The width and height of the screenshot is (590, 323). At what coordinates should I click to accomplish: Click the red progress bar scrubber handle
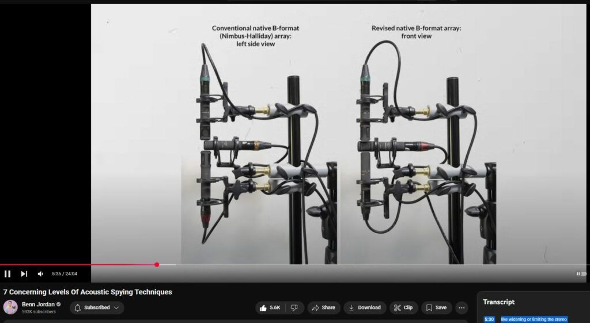click(157, 265)
